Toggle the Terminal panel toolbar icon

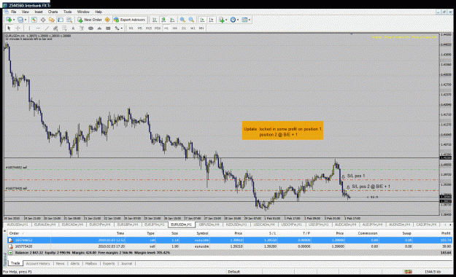click(x=61, y=20)
